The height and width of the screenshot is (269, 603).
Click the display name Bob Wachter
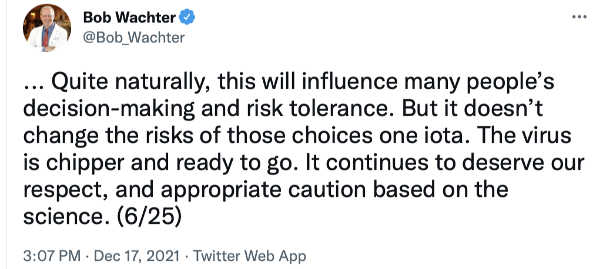[x=130, y=18]
